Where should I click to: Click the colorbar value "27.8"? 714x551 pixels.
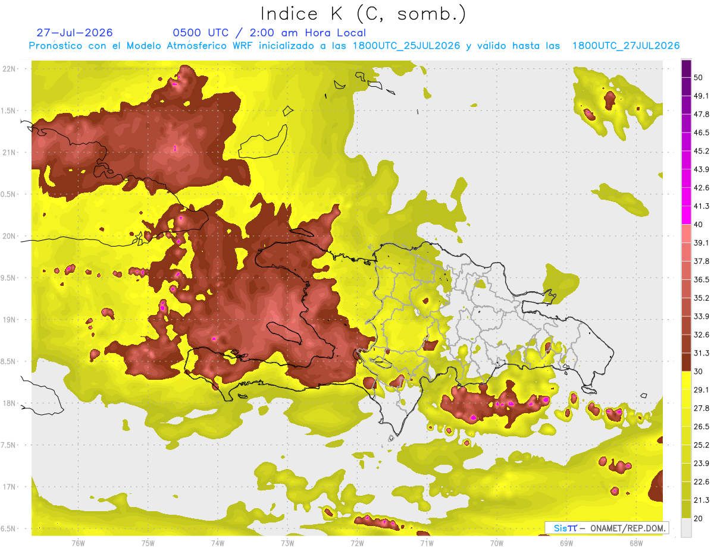702,408
